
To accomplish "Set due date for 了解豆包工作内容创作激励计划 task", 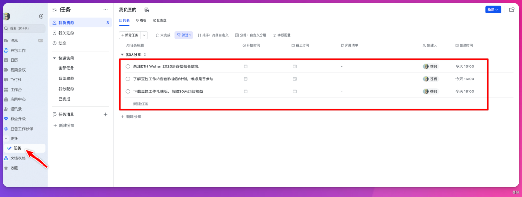I will [x=295, y=79].
